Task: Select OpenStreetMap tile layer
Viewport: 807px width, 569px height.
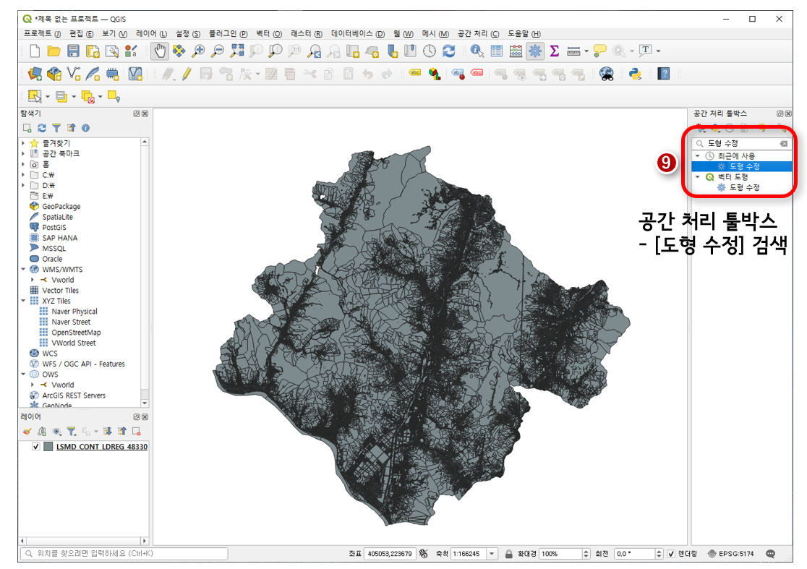Action: (x=76, y=333)
